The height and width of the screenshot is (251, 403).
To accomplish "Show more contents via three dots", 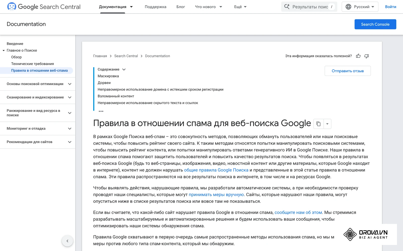I will 101,111.
